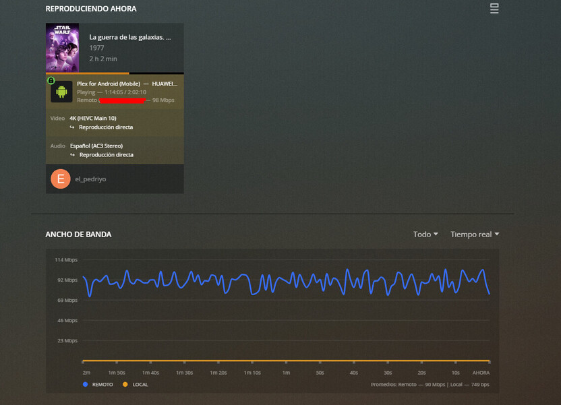This screenshot has height=405, width=561.
Task: Click the Android device icon
Action: point(61,92)
